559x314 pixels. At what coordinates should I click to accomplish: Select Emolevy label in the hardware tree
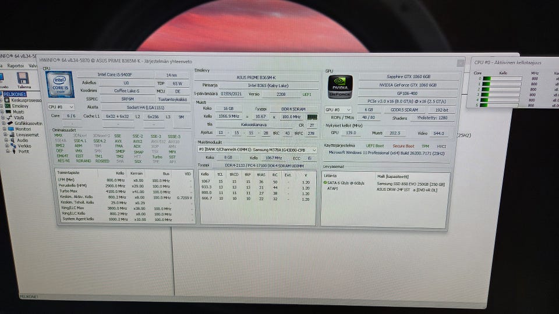(x=20, y=106)
